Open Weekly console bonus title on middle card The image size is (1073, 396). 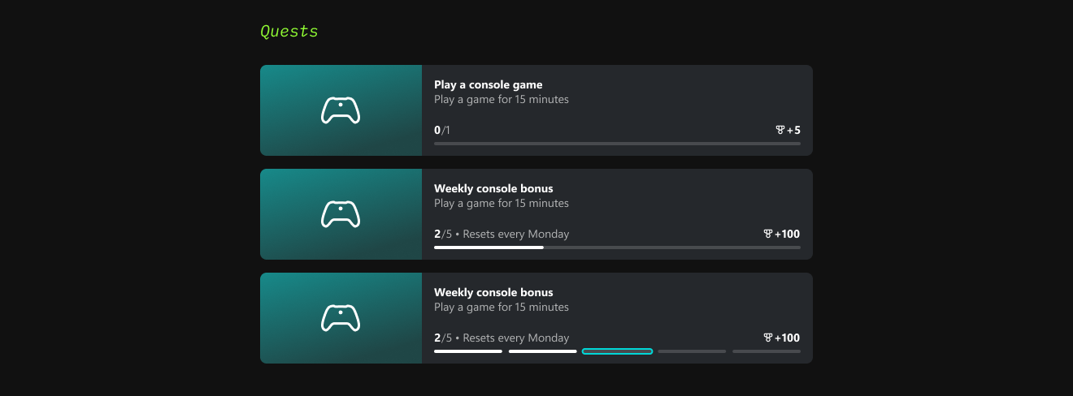[x=493, y=188]
